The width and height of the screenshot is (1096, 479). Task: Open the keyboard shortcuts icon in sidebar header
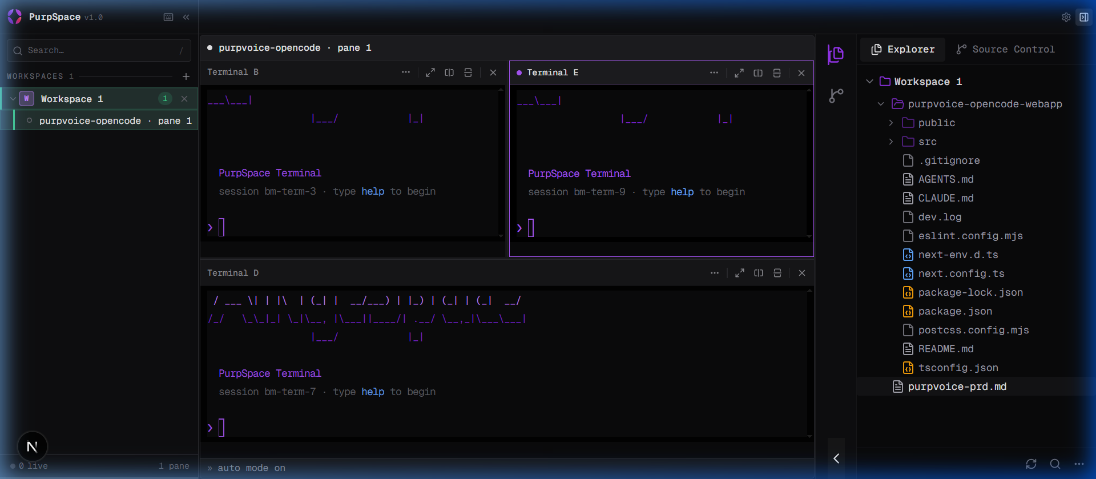tap(168, 17)
